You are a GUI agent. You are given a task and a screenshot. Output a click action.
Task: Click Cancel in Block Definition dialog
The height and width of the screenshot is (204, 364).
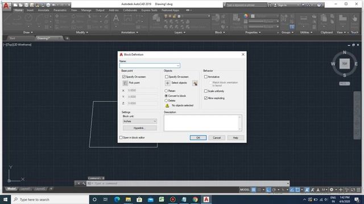tap(217, 138)
